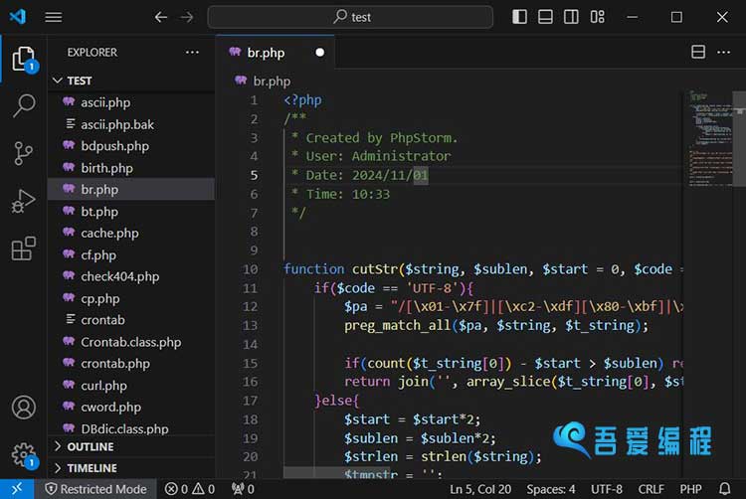
Task: Click the test search command center
Action: pyautogui.click(x=350, y=17)
